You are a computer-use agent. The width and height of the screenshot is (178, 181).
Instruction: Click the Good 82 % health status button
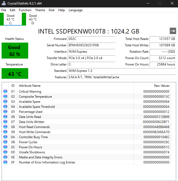(x=15, y=51)
